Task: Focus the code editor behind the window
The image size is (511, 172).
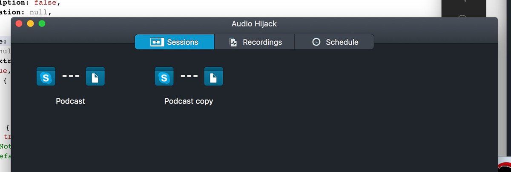Action: pyautogui.click(x=26, y=8)
